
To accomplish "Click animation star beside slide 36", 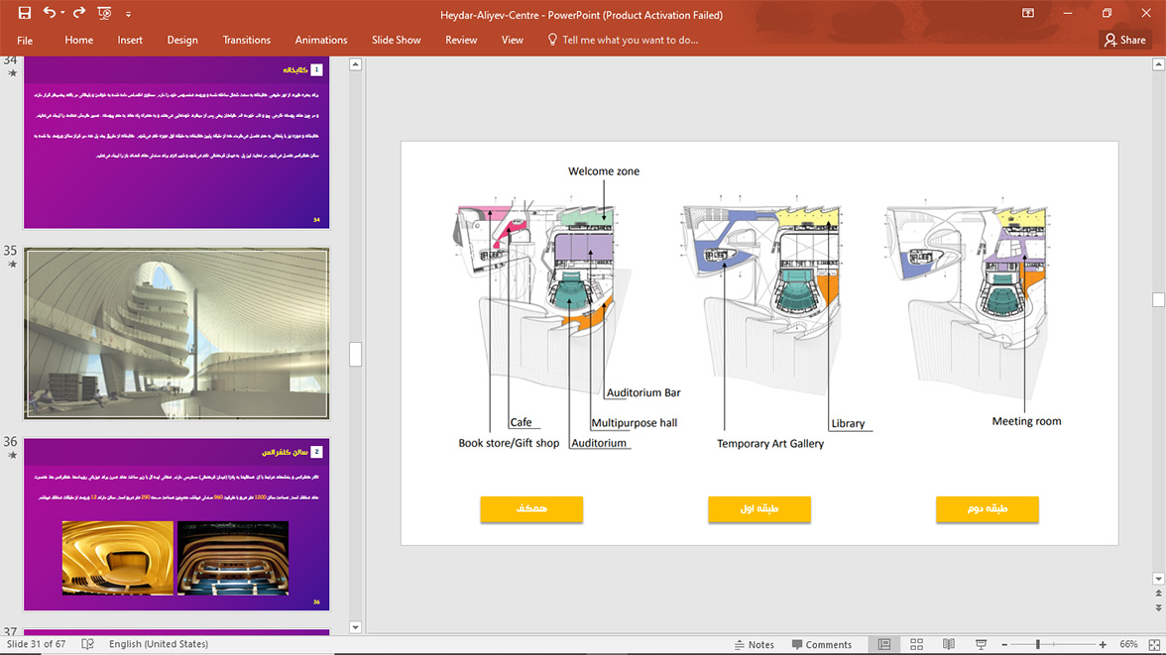I will tap(12, 455).
